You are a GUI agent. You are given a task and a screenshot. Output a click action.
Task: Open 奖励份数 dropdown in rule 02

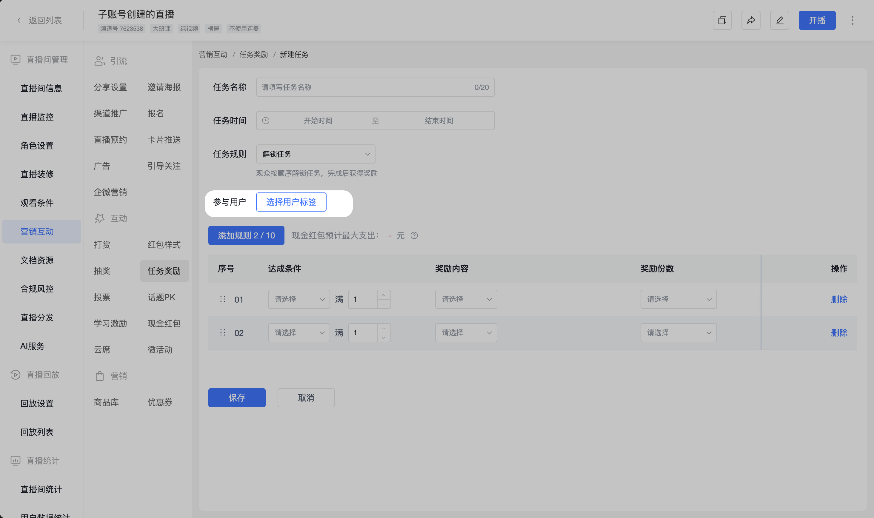point(678,333)
